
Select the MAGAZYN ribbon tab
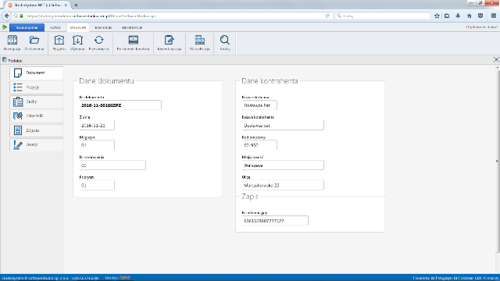coord(78,28)
